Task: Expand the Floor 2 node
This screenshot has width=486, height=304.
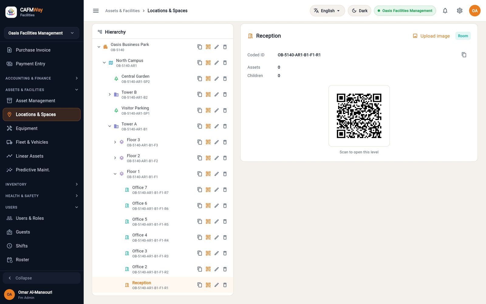Action: 115,158
